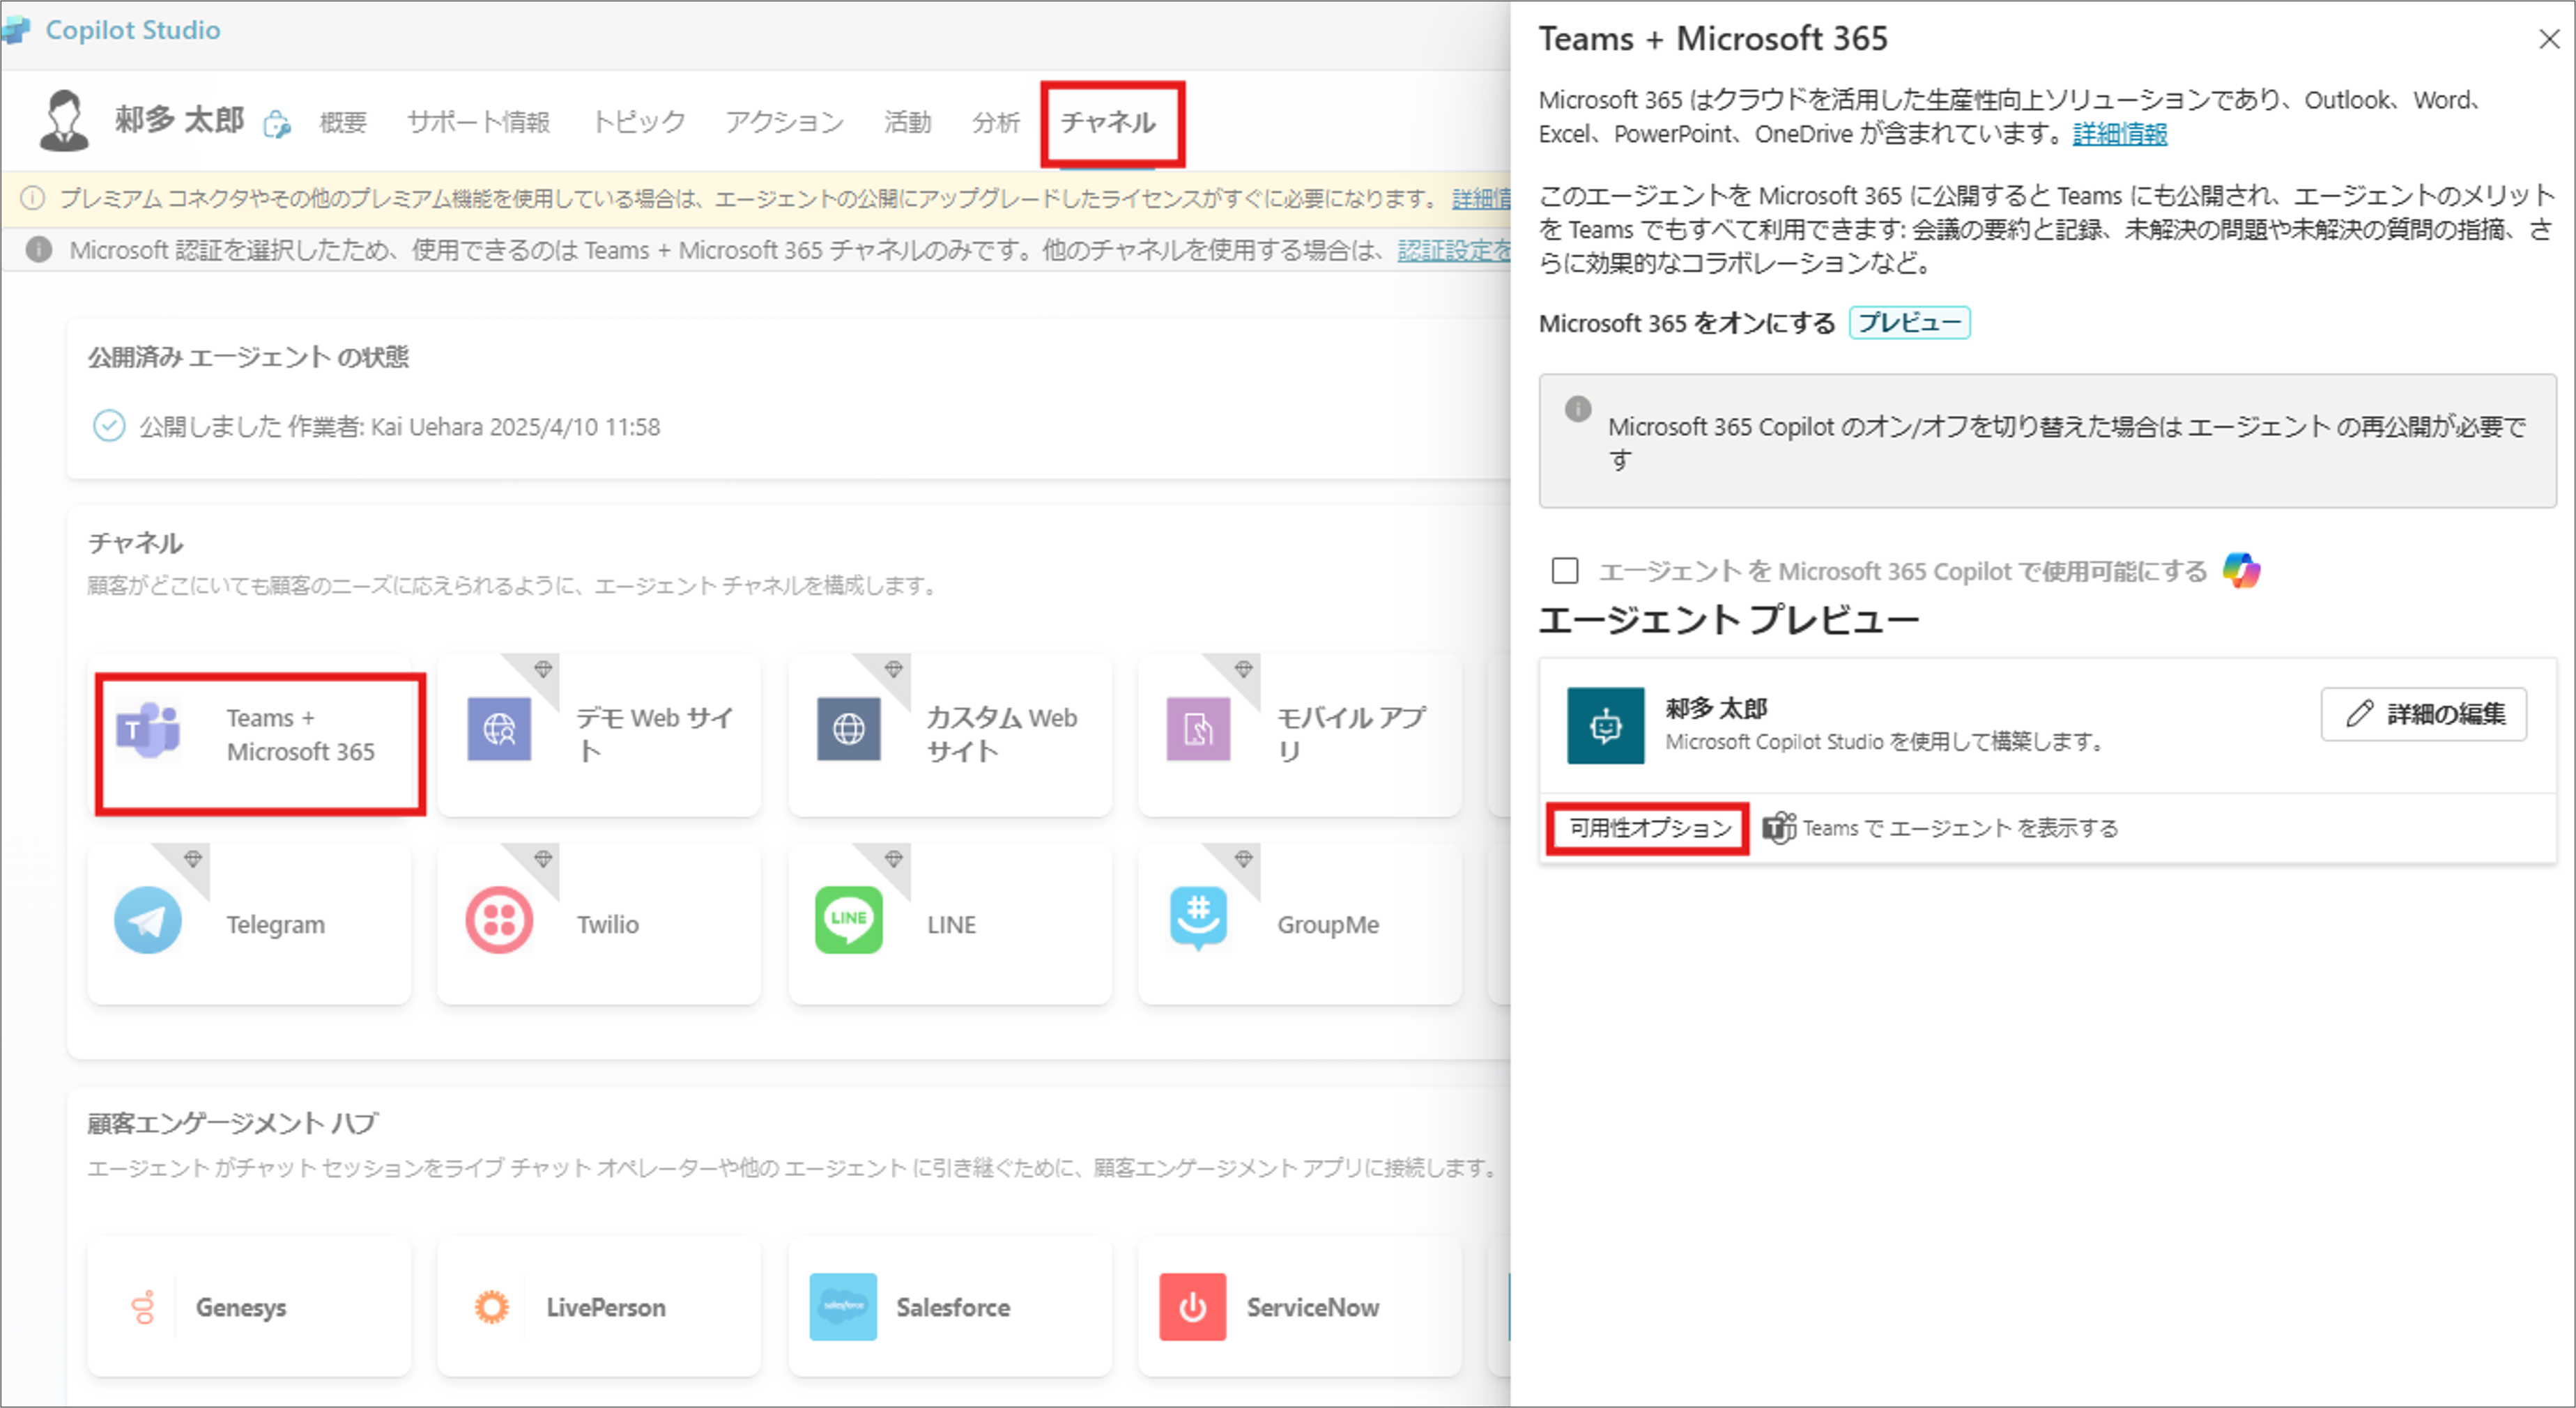Open the ServiceNow power icon tile
The height and width of the screenshot is (1408, 2576).
pos(1193,1307)
